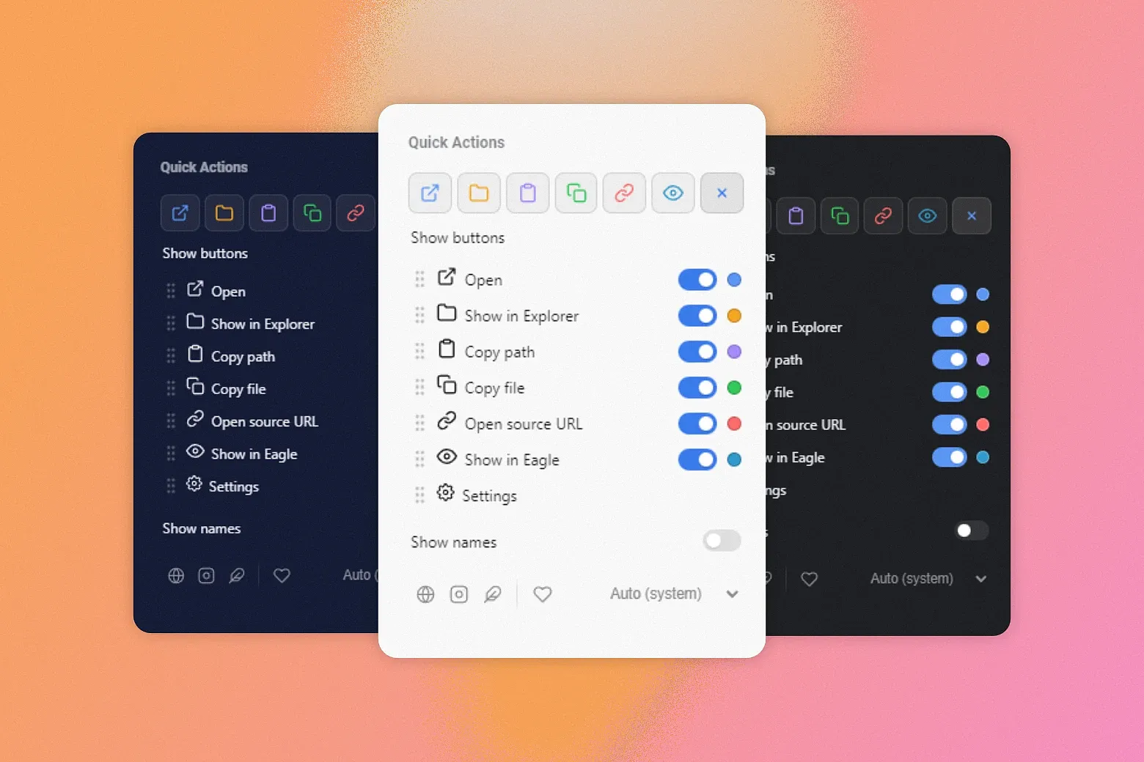Screen dimensions: 1144x762
Task: Click the red Open source URL link icon
Action: pos(624,193)
